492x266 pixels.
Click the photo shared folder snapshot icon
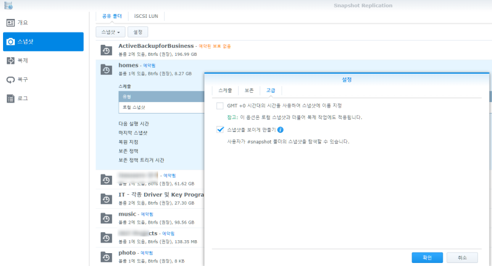(106, 257)
